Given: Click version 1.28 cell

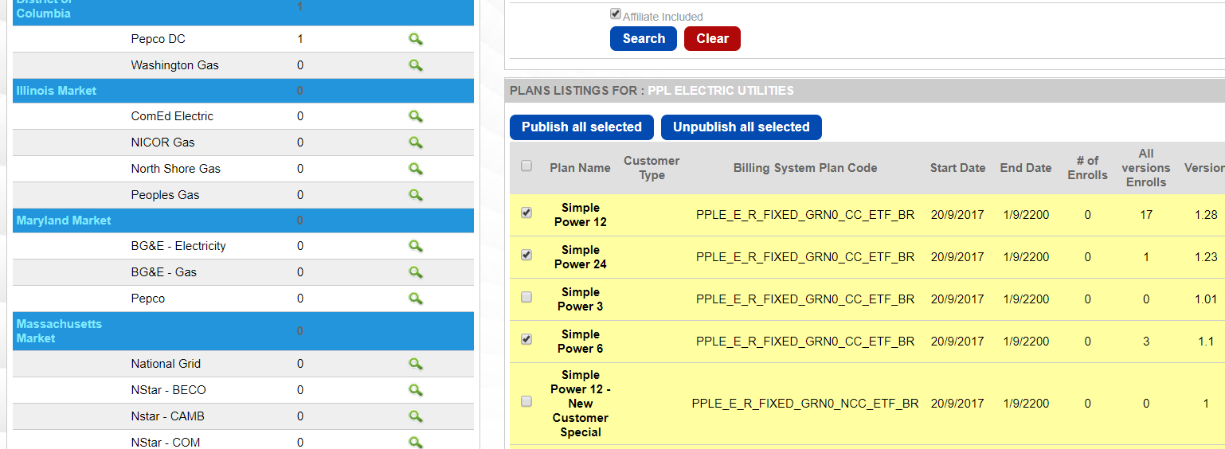Looking at the screenshot, I should [1206, 215].
